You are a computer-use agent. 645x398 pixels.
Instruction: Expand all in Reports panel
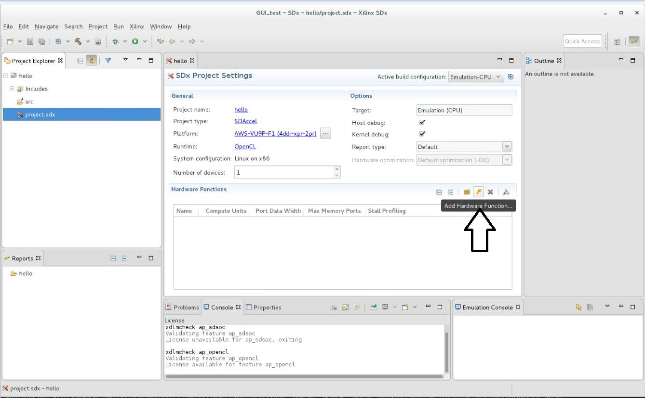pyautogui.click(x=124, y=258)
